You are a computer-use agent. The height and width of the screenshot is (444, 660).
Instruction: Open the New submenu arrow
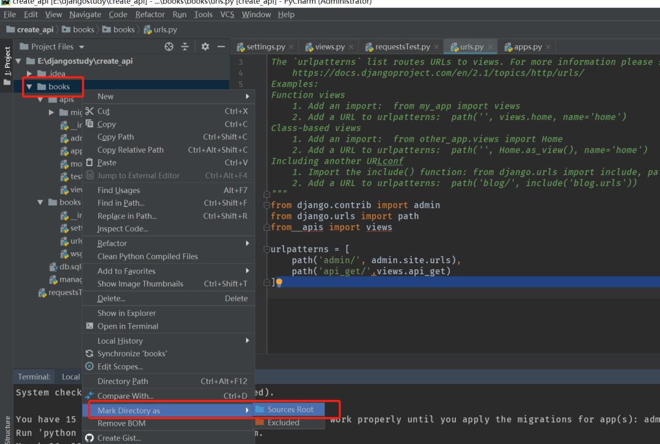click(248, 96)
